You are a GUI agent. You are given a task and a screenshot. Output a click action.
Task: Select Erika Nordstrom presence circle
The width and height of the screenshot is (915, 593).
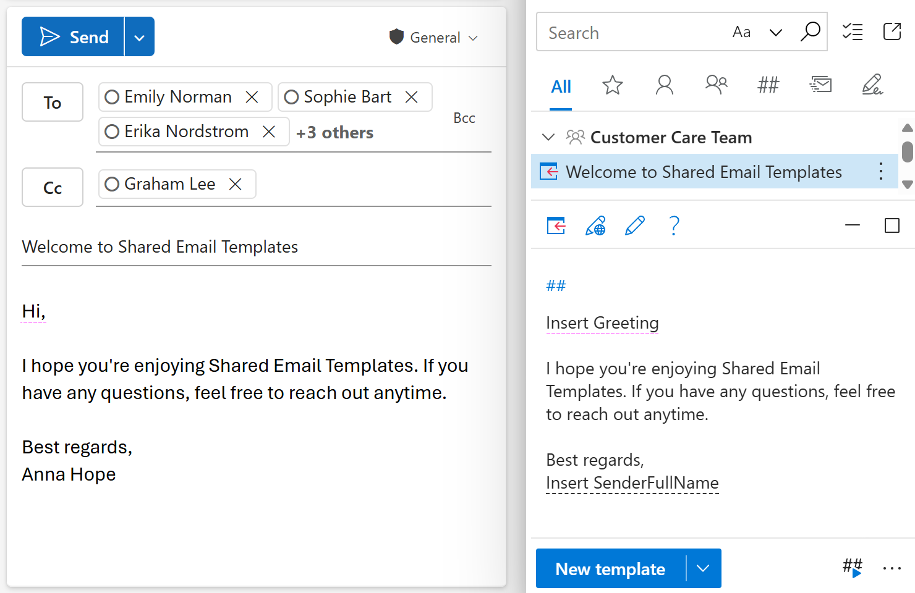(x=112, y=132)
